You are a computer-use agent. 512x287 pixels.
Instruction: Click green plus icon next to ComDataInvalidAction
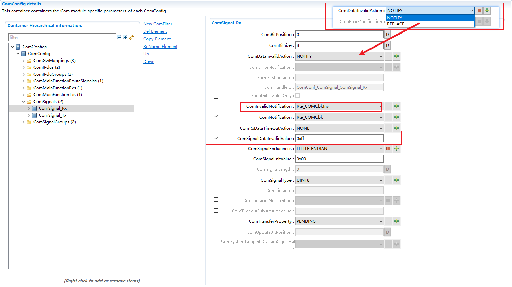click(x=396, y=56)
